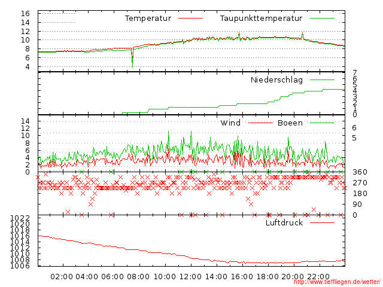Click the Luftdruck legend label
Viewport: 383px width, 287px height.
click(284, 222)
